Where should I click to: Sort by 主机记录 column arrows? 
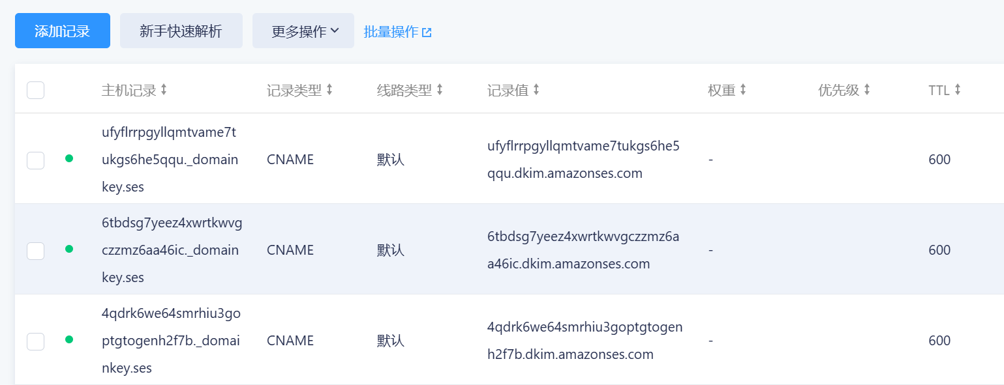point(164,90)
